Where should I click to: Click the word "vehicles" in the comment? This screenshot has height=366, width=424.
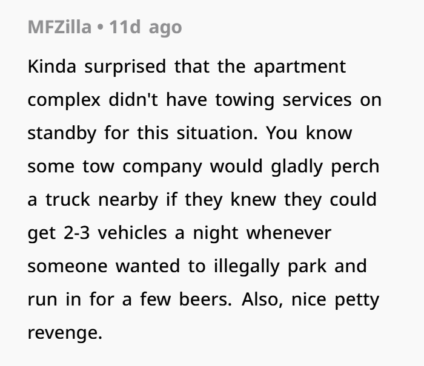click(132, 232)
